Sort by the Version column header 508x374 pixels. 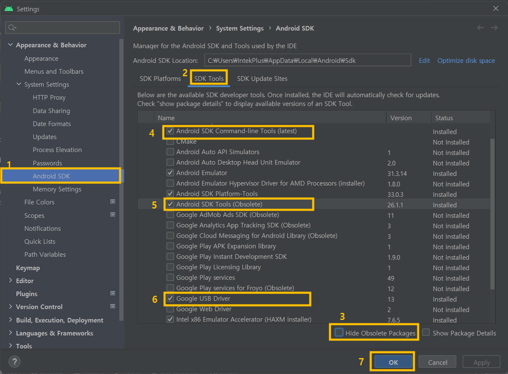408,118
